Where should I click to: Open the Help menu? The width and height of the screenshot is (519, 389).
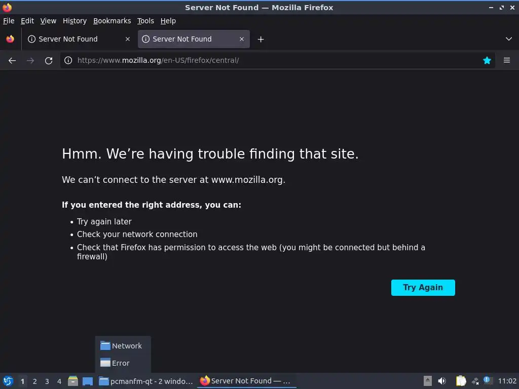[x=168, y=21]
